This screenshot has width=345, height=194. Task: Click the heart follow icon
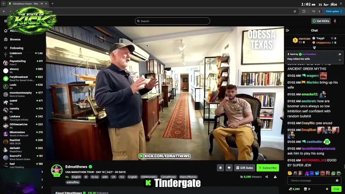[229, 168]
